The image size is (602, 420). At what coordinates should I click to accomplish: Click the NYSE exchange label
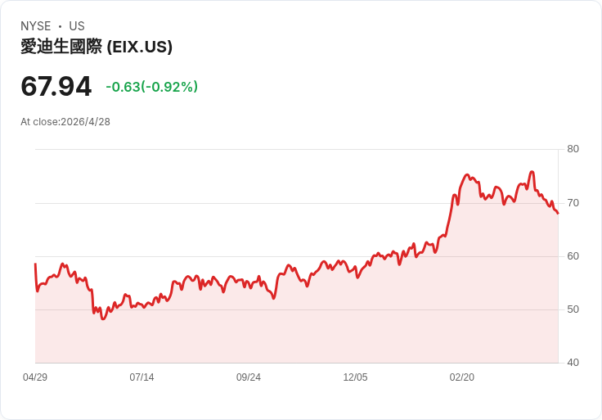[x=36, y=26]
